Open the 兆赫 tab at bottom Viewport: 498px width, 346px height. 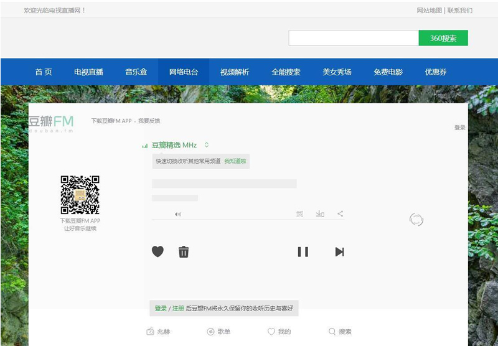(x=158, y=332)
